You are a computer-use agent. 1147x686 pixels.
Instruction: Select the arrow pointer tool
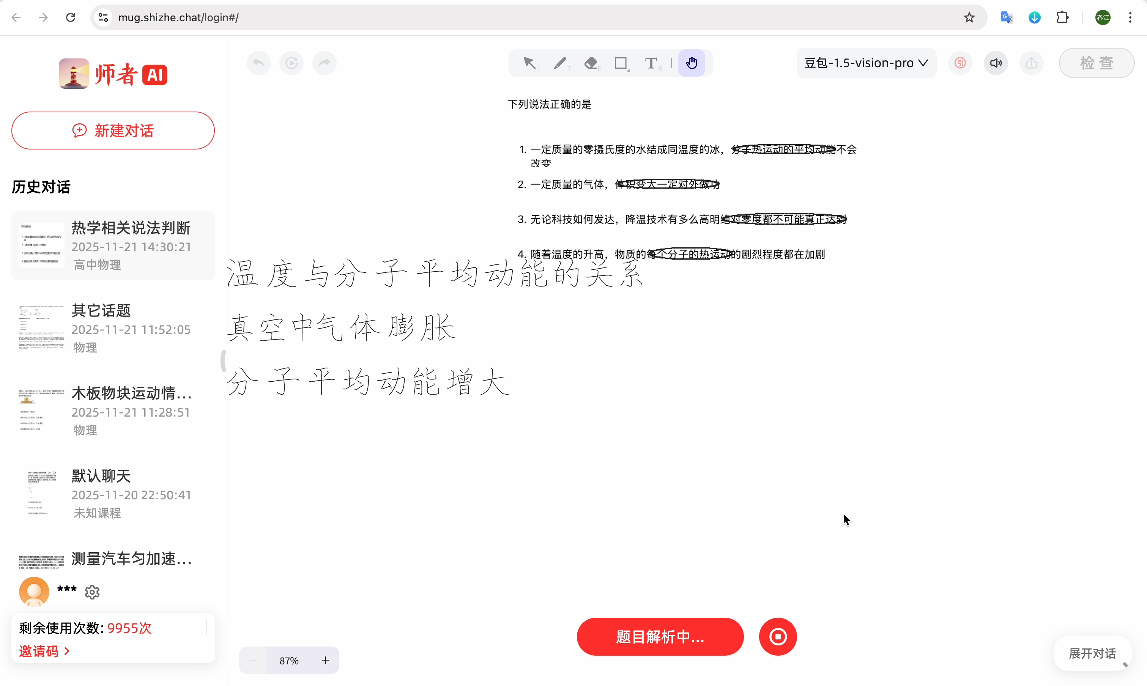tap(530, 63)
